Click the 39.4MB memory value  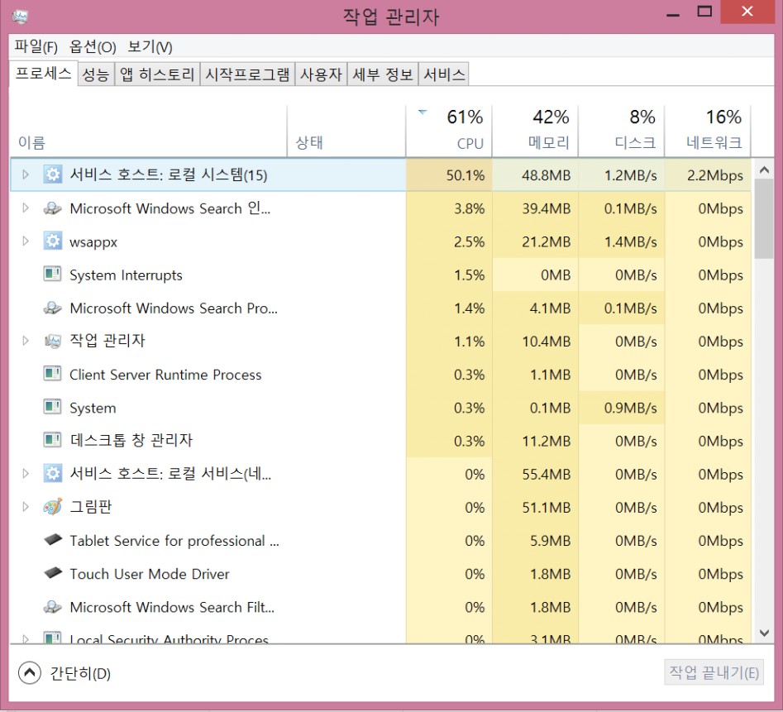pyautogui.click(x=546, y=208)
